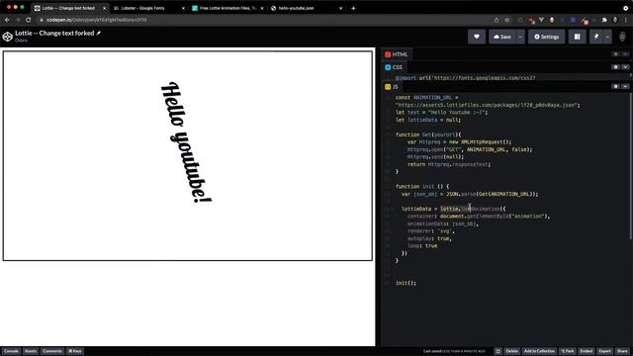Expand CSS editor options chevron
This screenshot has height=356, width=633.
pos(625,67)
